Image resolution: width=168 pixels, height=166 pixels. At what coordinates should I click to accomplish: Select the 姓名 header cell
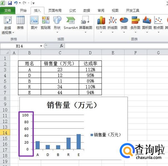[x=29, y=63]
